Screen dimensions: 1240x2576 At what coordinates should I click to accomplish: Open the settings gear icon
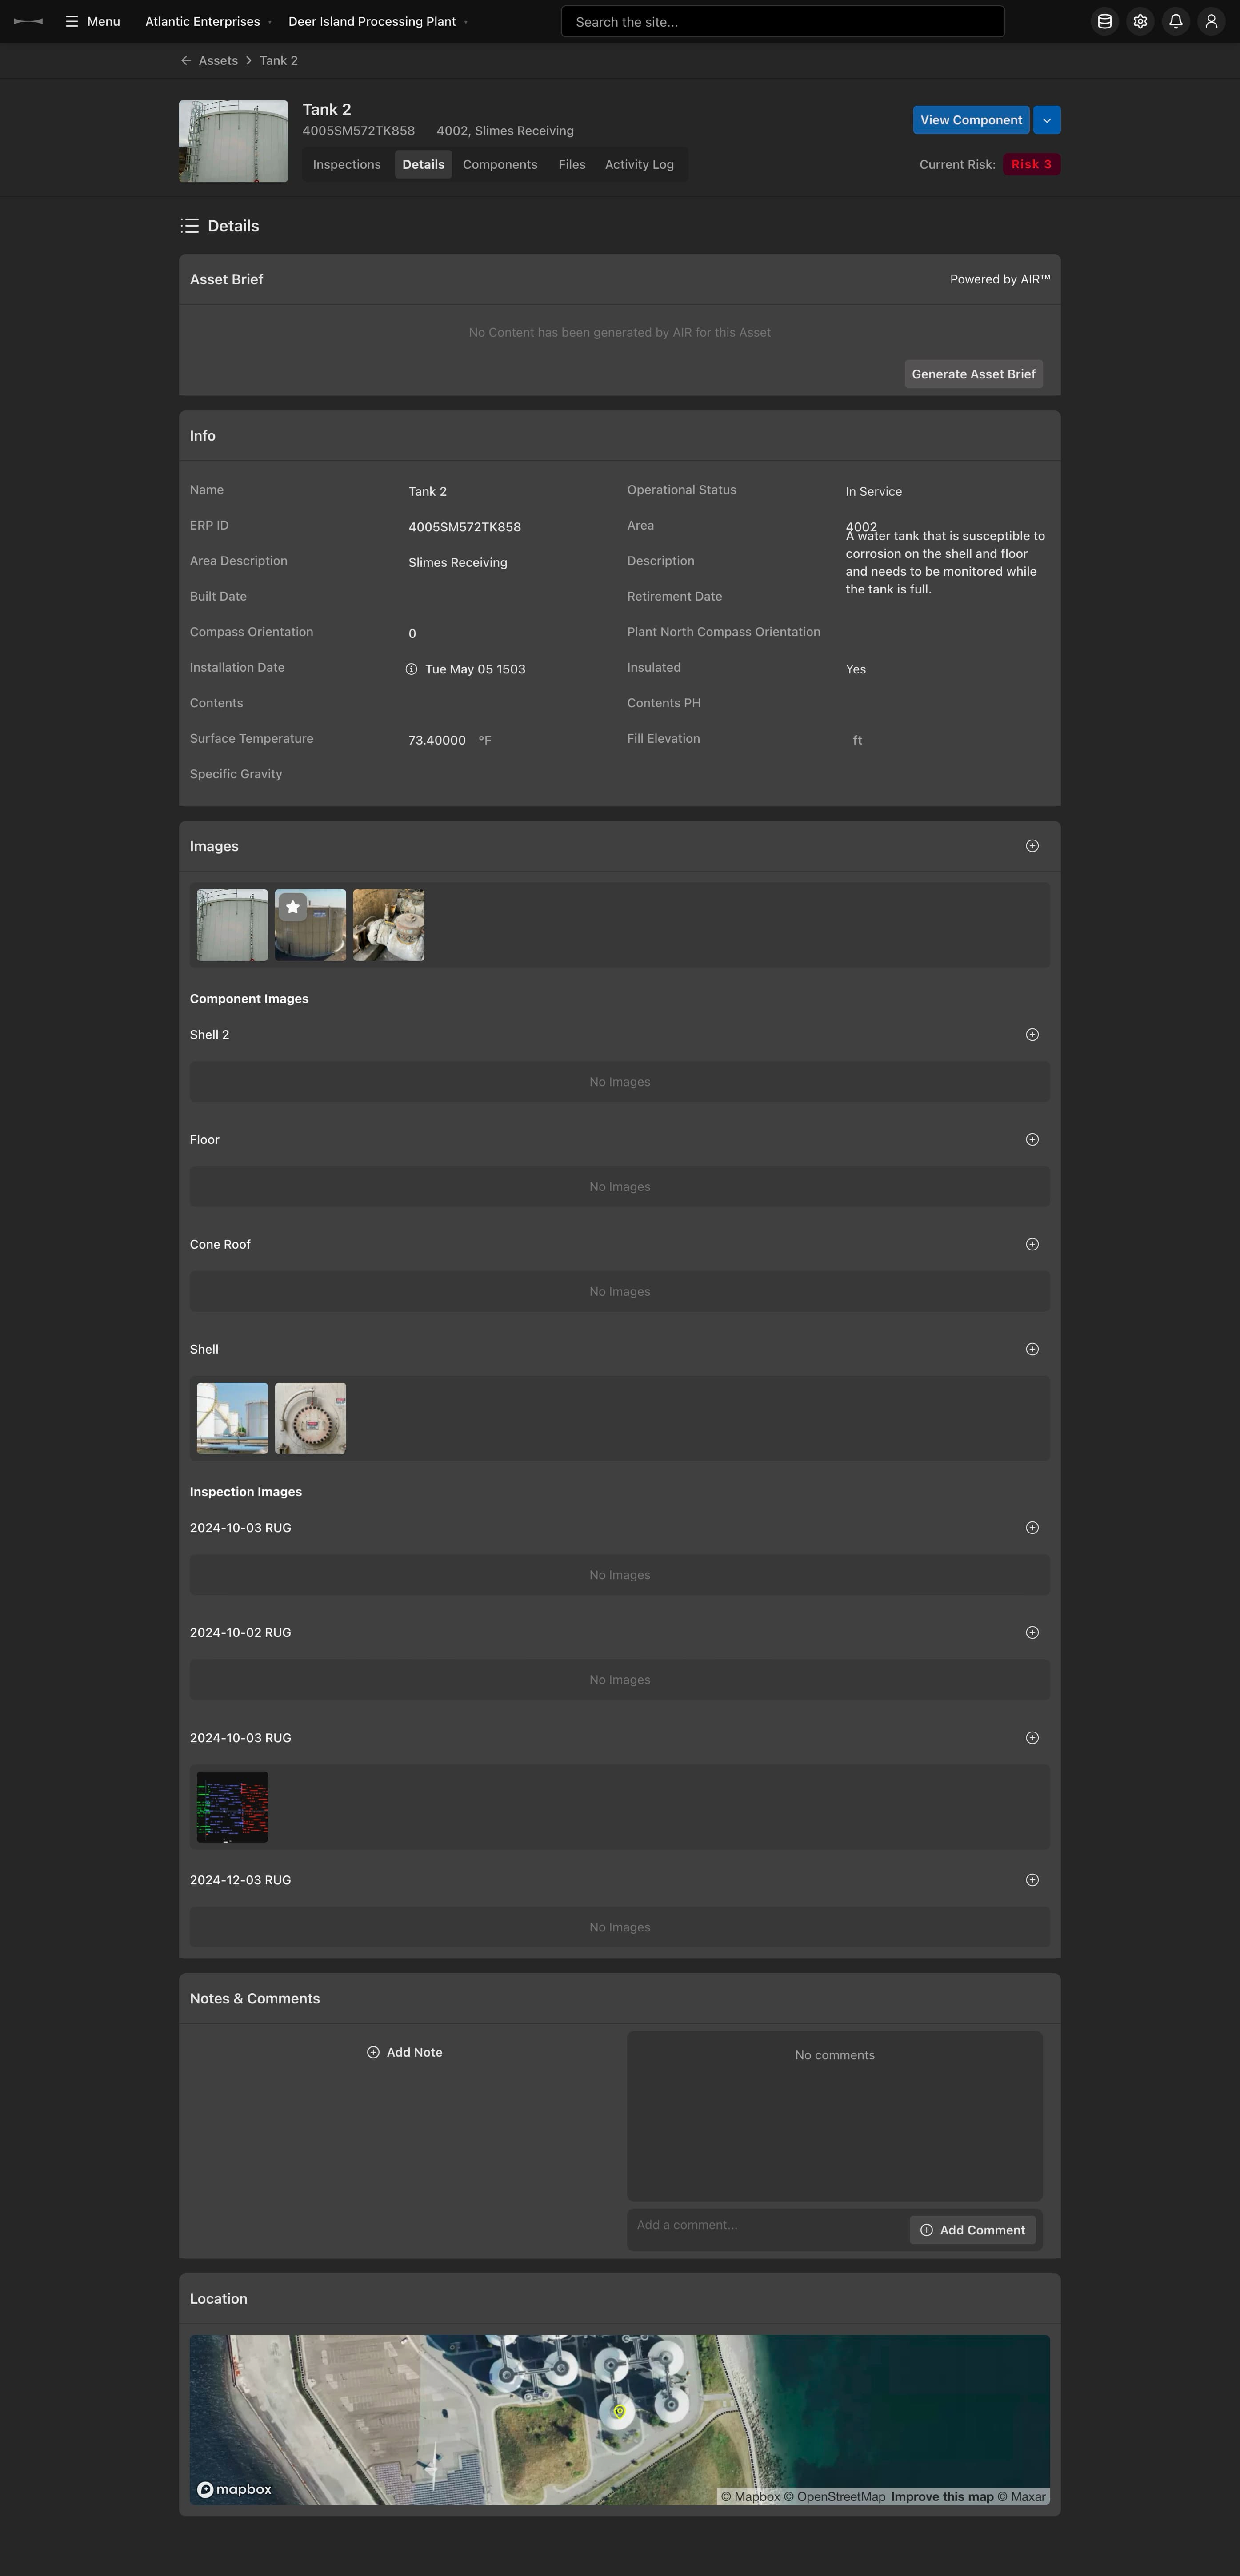tap(1140, 21)
